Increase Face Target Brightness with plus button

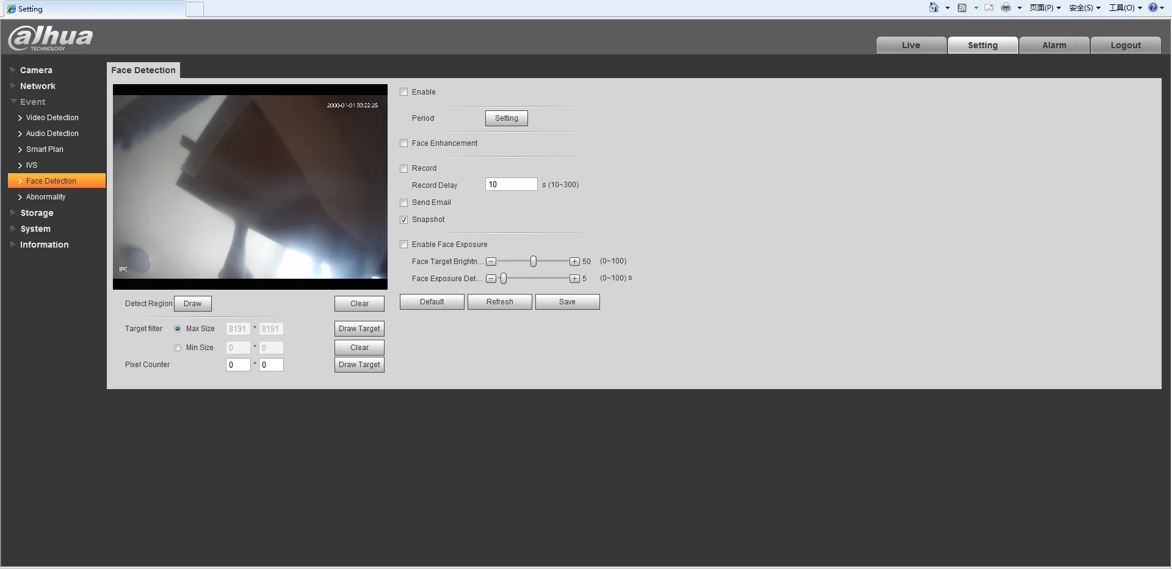coord(574,262)
